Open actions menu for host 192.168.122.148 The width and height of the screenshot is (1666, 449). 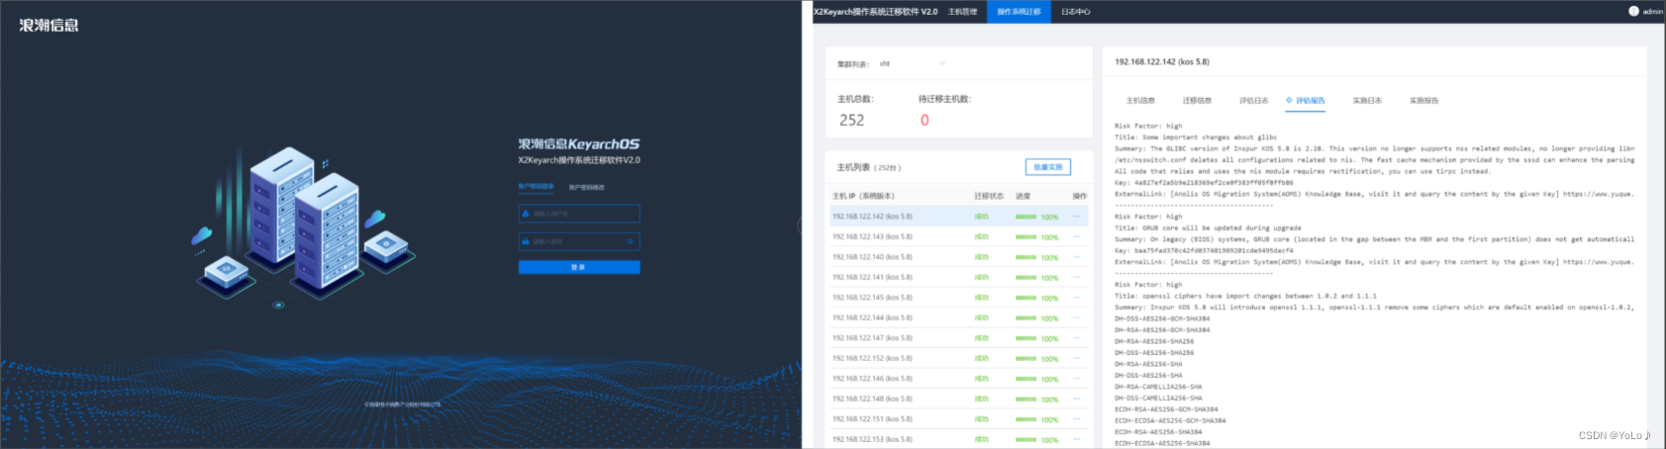1076,400
